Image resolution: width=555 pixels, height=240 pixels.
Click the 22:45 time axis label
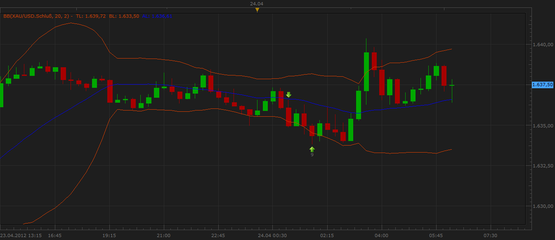pos(218,235)
